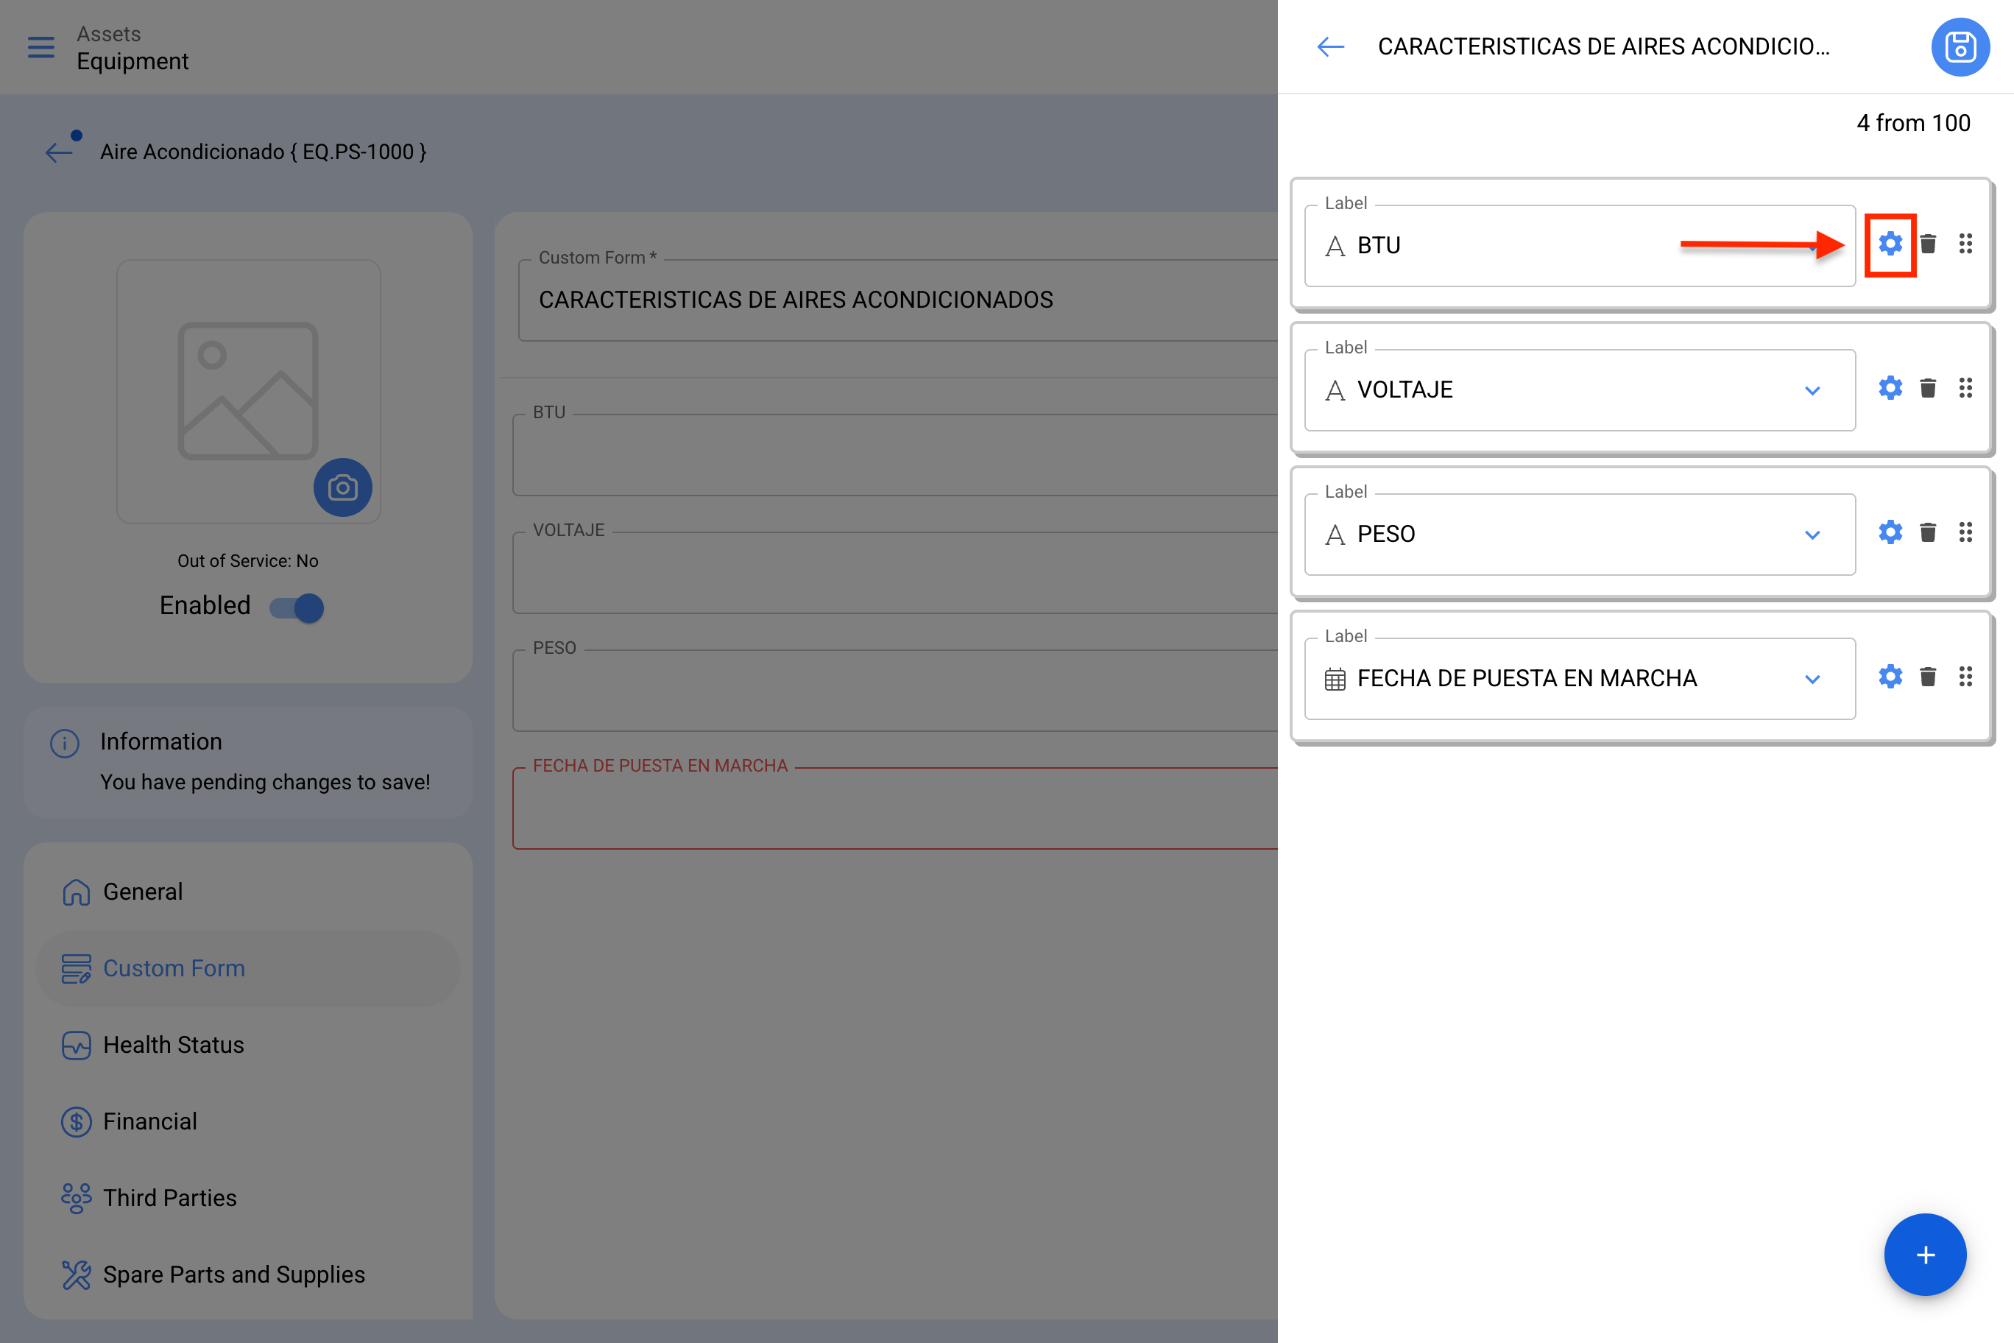Grab the drag handle of PESO field

click(1966, 533)
